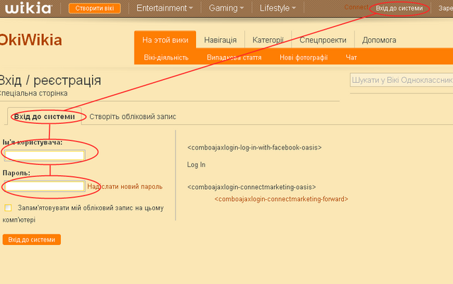
Task: Open the Нові фотографії link
Action: (x=304, y=57)
